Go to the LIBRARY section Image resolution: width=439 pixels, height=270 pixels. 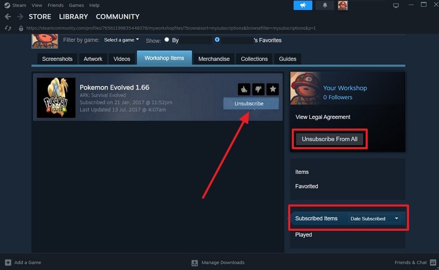(x=73, y=17)
